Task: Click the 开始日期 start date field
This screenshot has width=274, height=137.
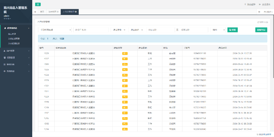Action: point(160,30)
